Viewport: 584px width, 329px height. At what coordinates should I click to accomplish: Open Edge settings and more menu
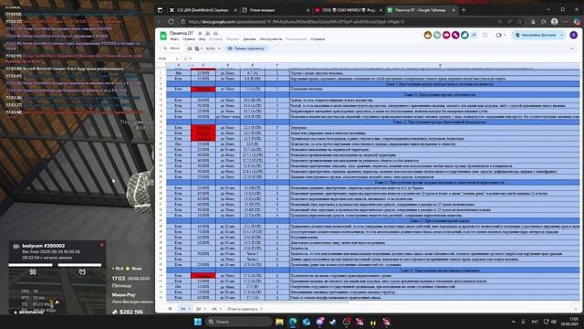pyautogui.click(x=566, y=22)
